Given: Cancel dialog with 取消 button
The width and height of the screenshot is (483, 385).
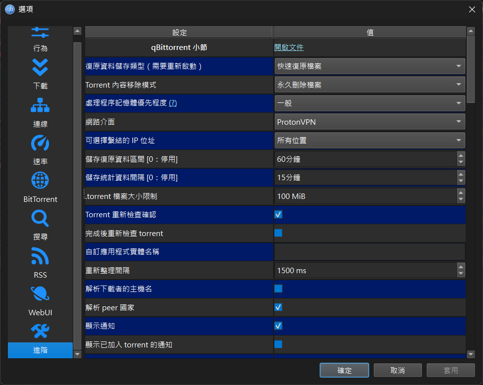Looking at the screenshot, I should pyautogui.click(x=397, y=370).
